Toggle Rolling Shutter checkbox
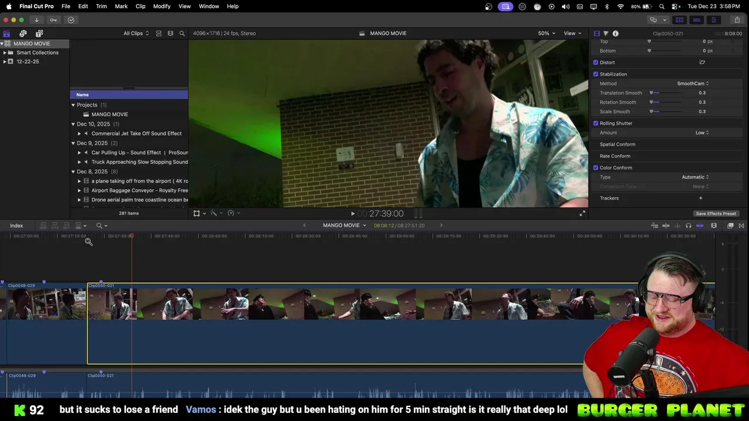This screenshot has height=421, width=749. tap(596, 123)
